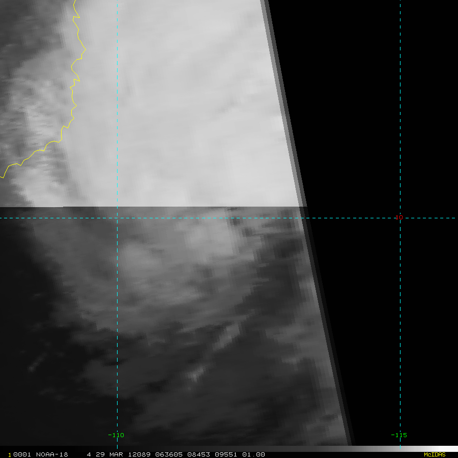Click the yellow coastline outline
This screenshot has width=458, height=458.
click(x=72, y=88)
